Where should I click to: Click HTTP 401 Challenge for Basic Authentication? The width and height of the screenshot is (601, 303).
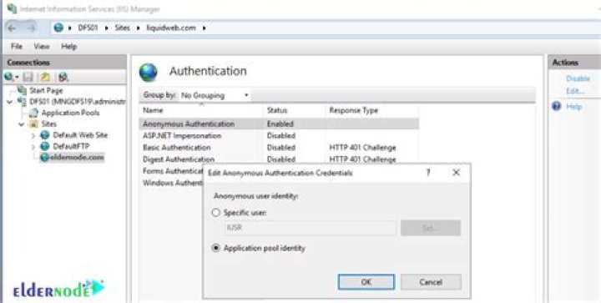pyautogui.click(x=362, y=148)
